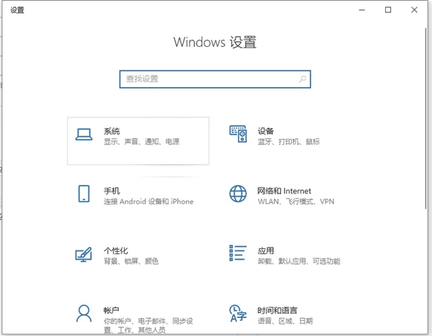
Task: Maximize the 设置 window
Action: pyautogui.click(x=388, y=10)
